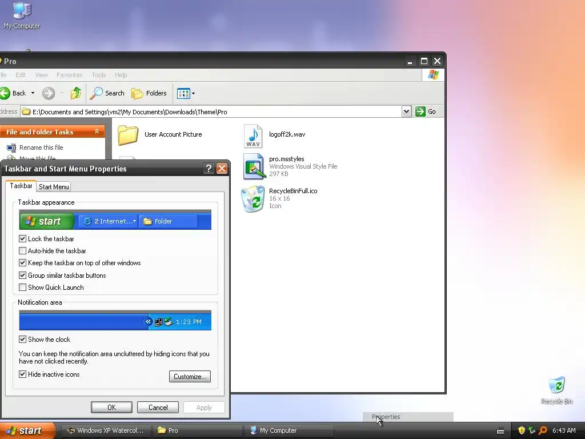Toggle Keep the taskbar on top checkbox
Viewport: 585px width, 439px height.
pyautogui.click(x=22, y=263)
